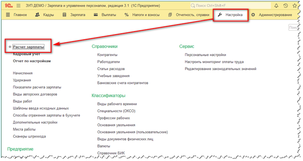Image resolution: width=303 pixels, height=161 pixels.
Task: Open notifications bell icon
Action: (x=276, y=6)
